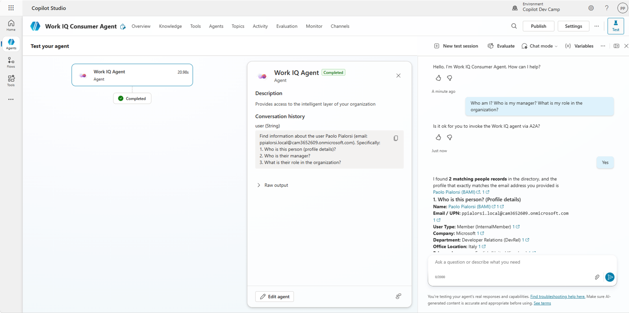Open settings gear in top bar
The image size is (629, 313).
coord(591,8)
